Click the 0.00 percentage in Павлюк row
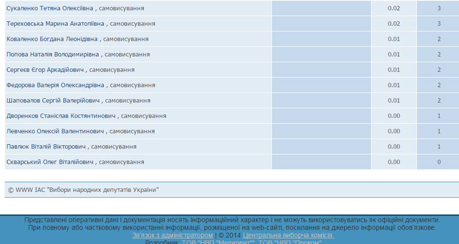459x244 pixels. pos(394,147)
